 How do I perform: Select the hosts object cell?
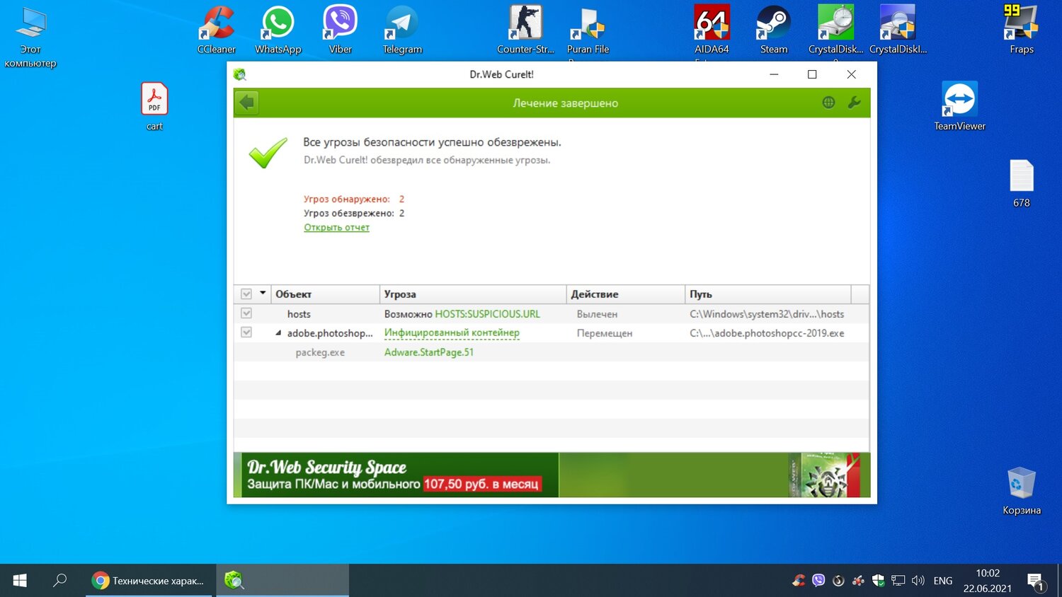pyautogui.click(x=299, y=314)
